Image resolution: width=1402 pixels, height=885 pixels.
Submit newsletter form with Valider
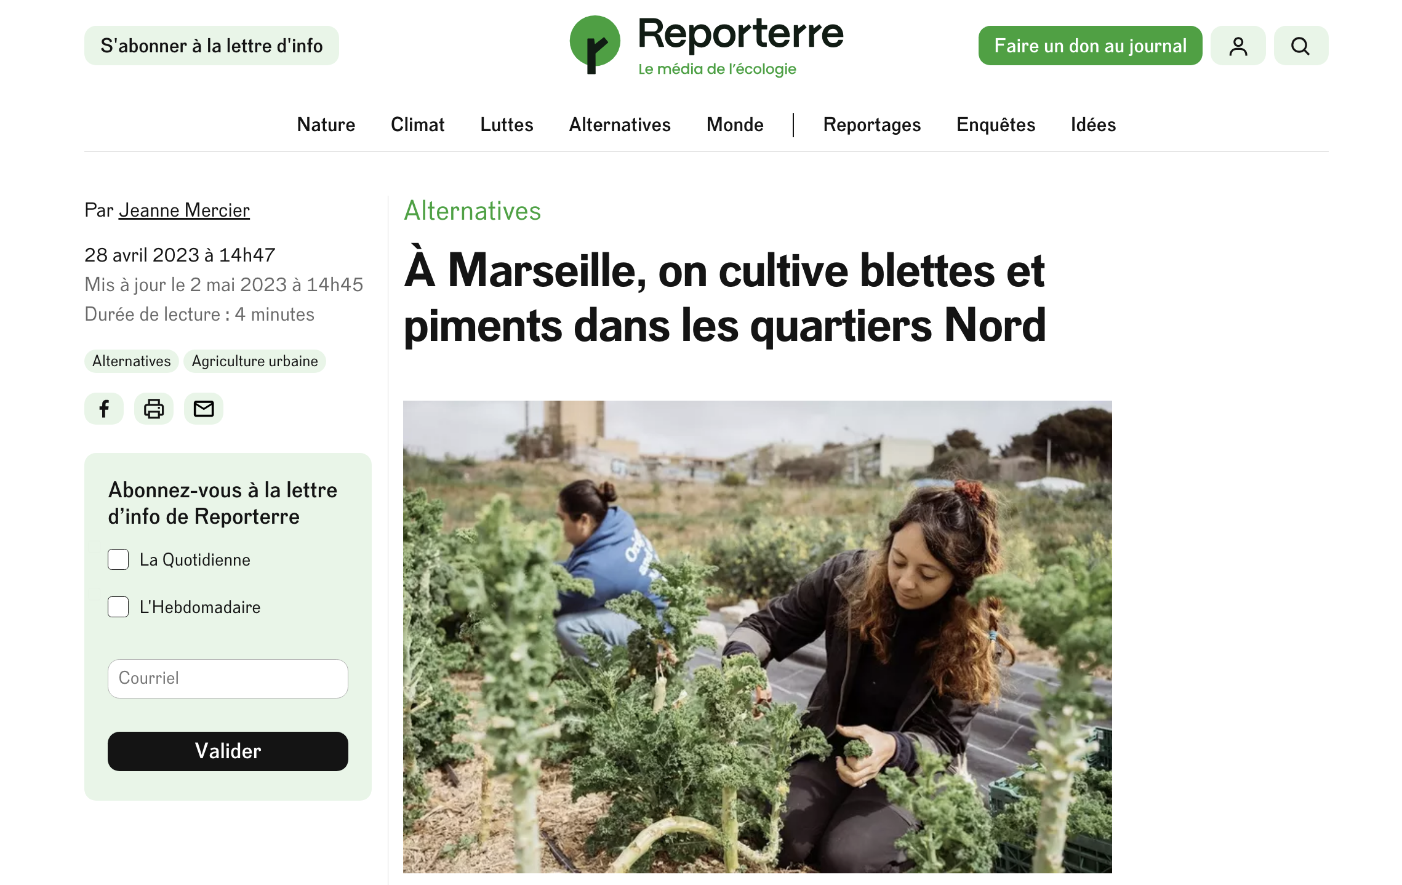coord(228,751)
